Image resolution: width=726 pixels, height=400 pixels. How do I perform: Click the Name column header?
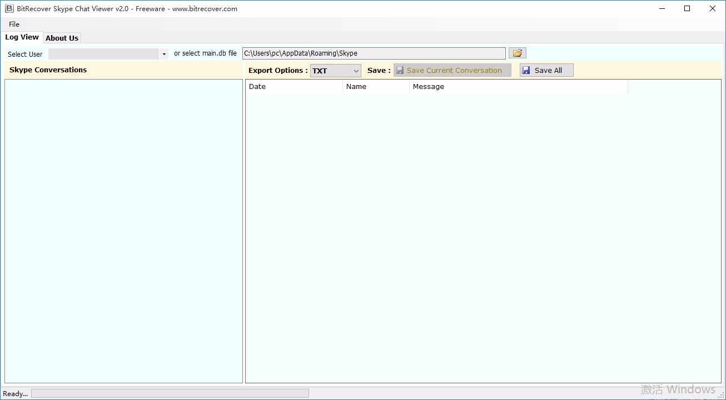tap(376, 87)
